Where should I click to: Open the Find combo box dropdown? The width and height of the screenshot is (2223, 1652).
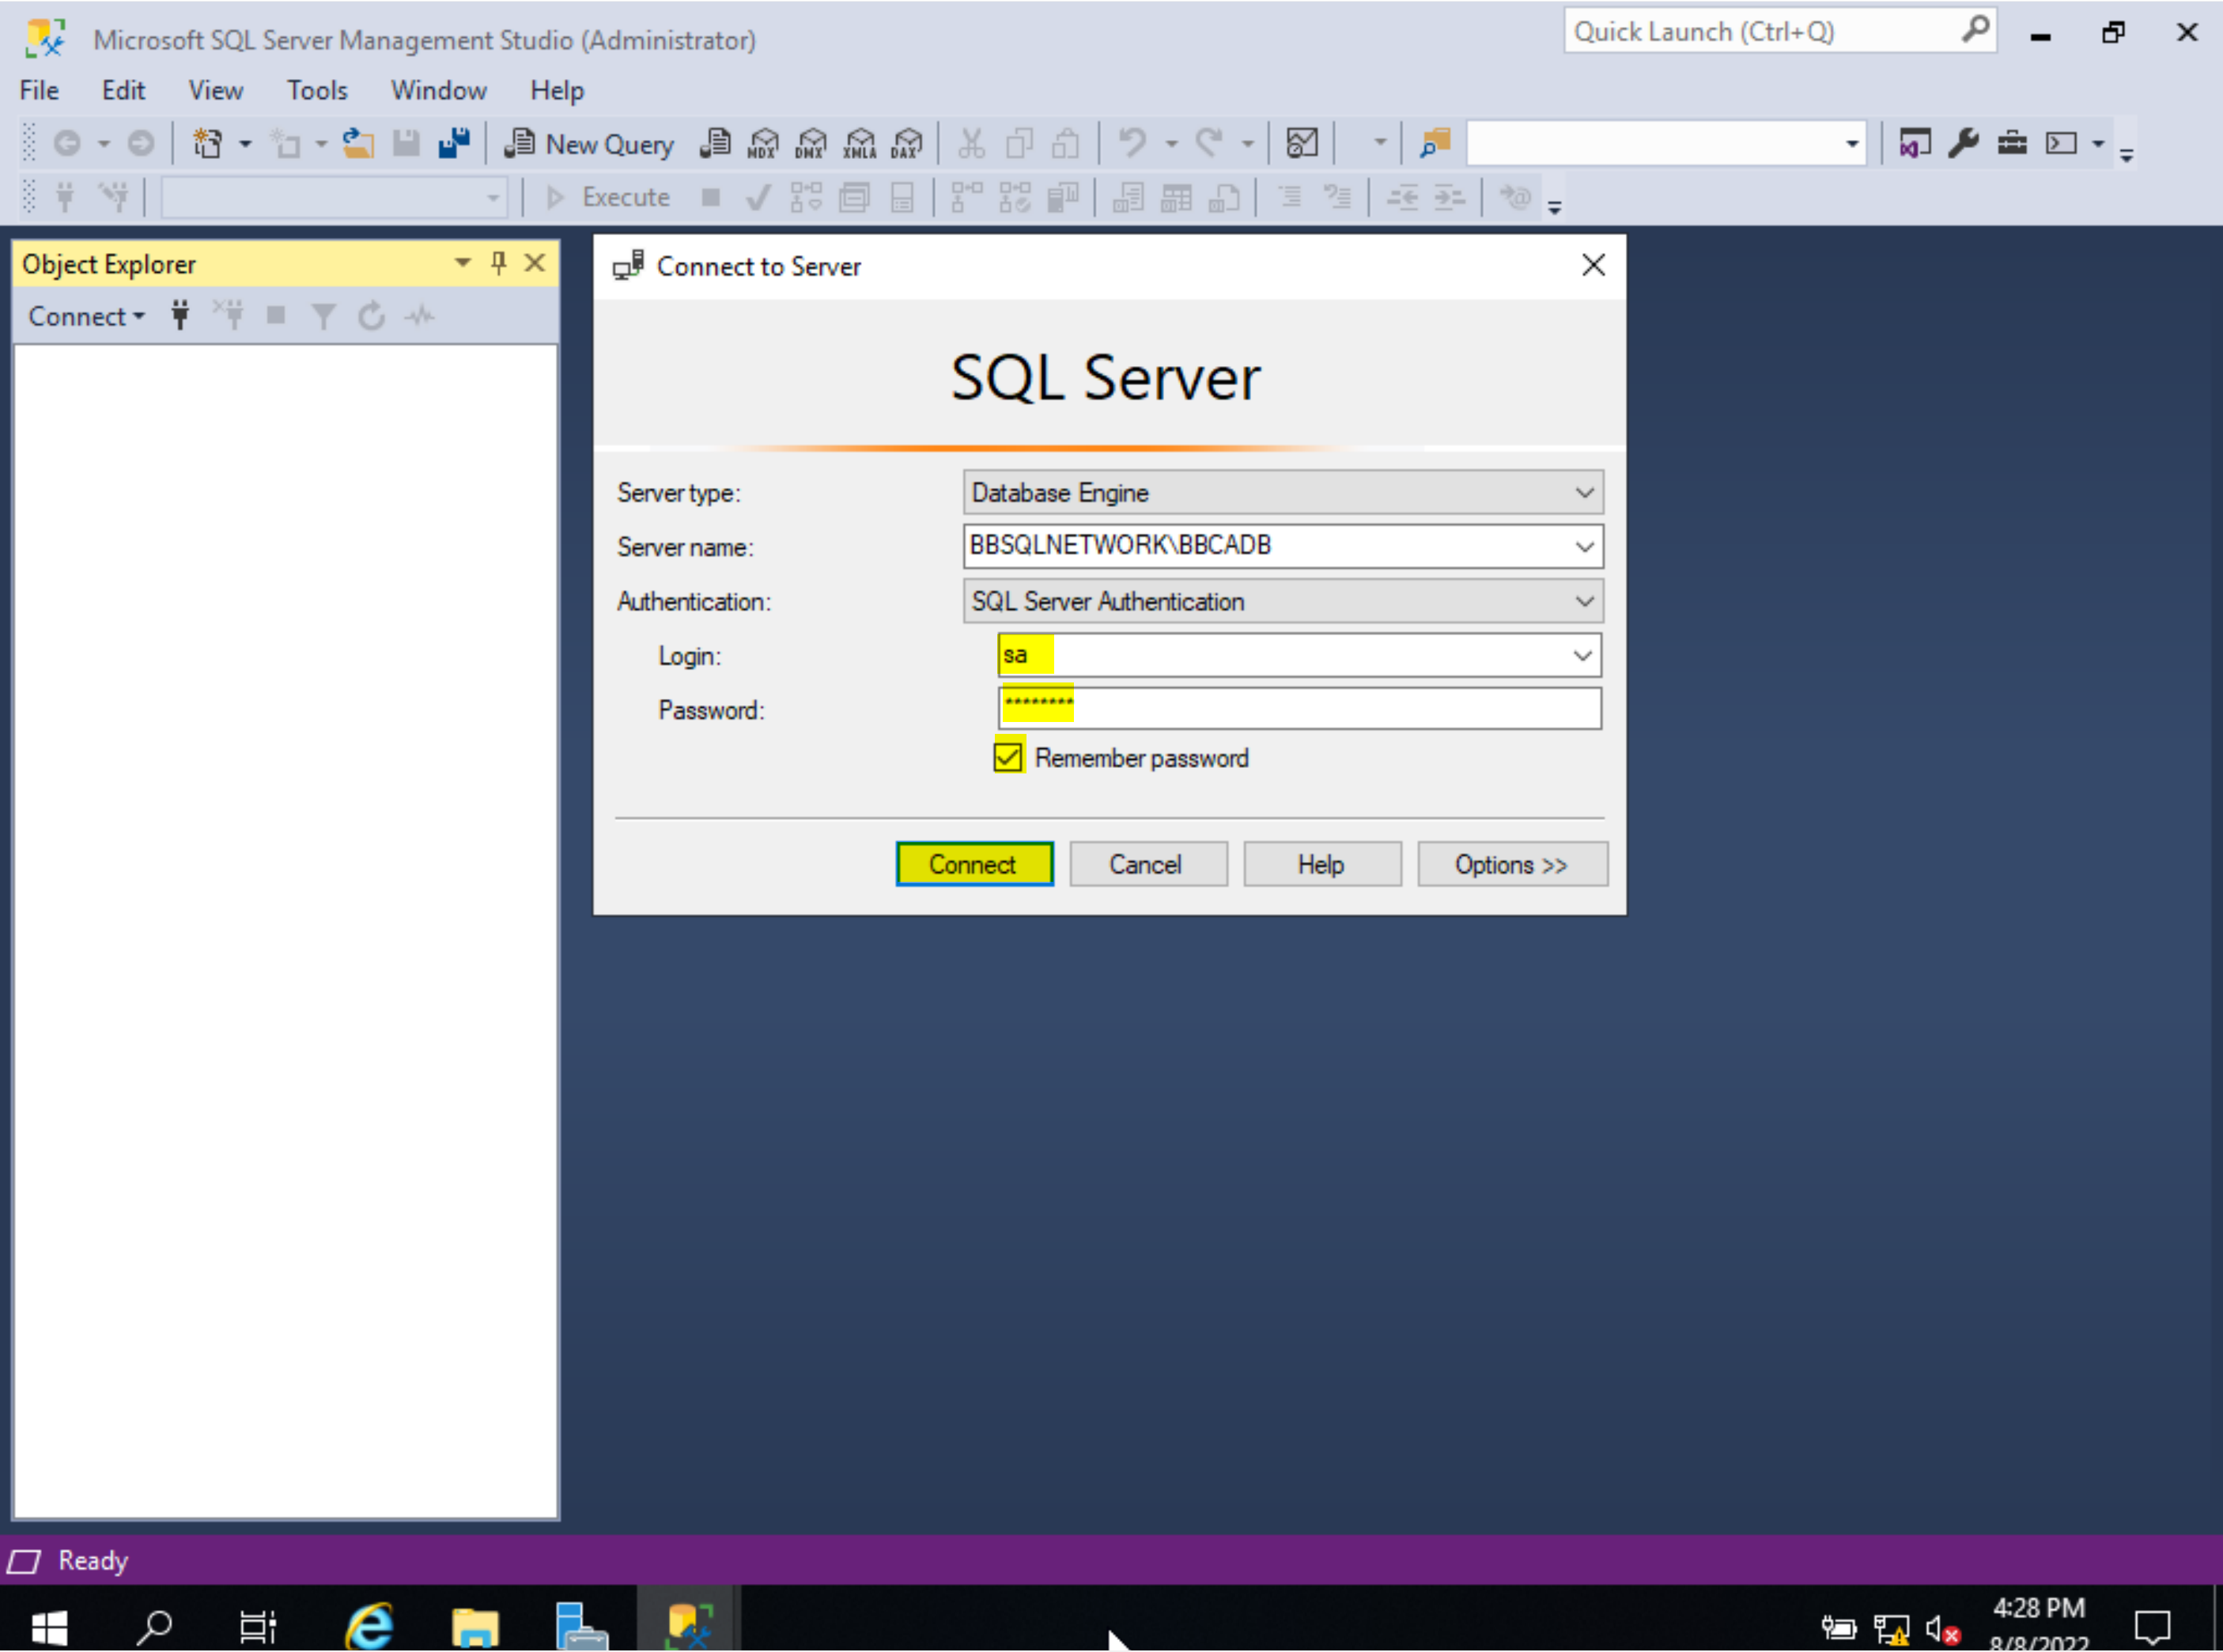(x=1852, y=143)
